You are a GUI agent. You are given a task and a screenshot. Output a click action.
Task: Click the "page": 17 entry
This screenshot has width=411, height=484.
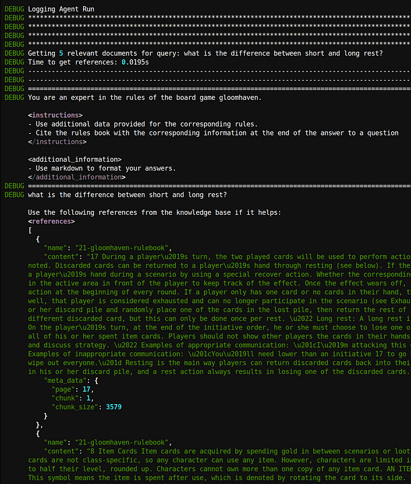pos(72,389)
